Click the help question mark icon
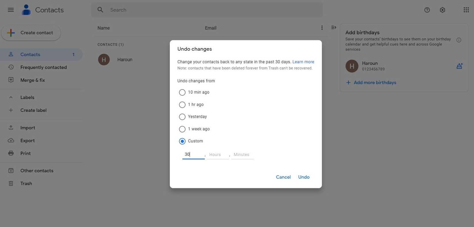Screen dimensions: 474x227 pos(427,10)
